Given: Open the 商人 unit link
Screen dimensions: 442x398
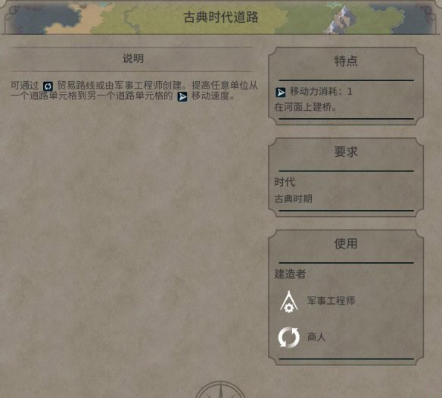Looking at the screenshot, I should [x=316, y=337].
